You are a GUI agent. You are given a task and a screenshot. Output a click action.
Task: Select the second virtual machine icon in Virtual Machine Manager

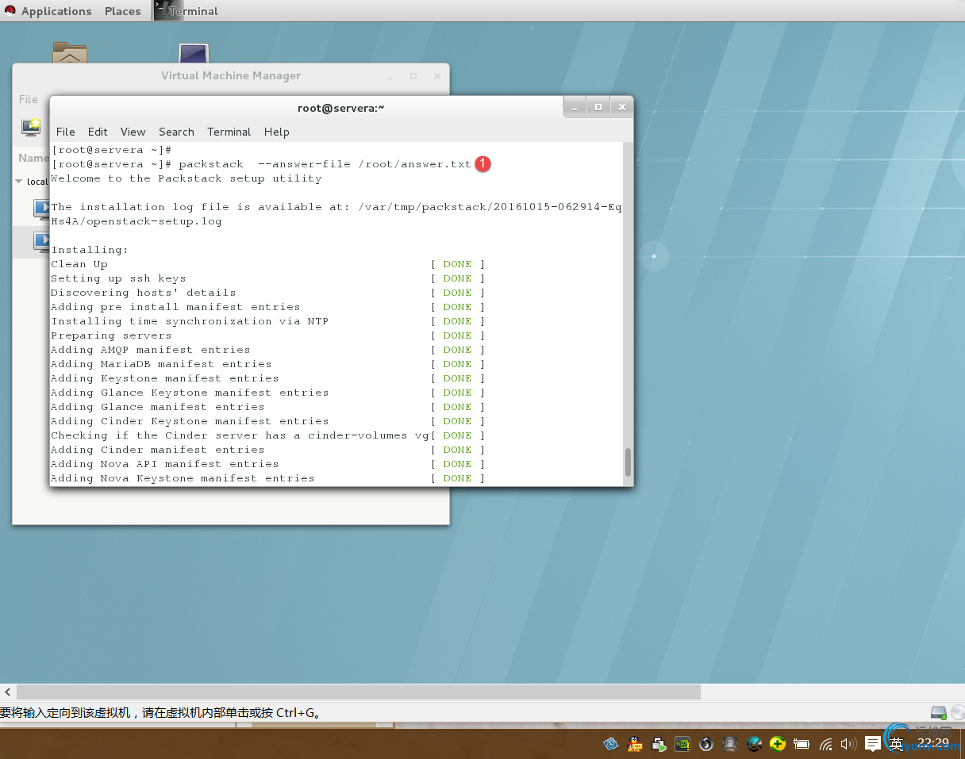point(40,240)
